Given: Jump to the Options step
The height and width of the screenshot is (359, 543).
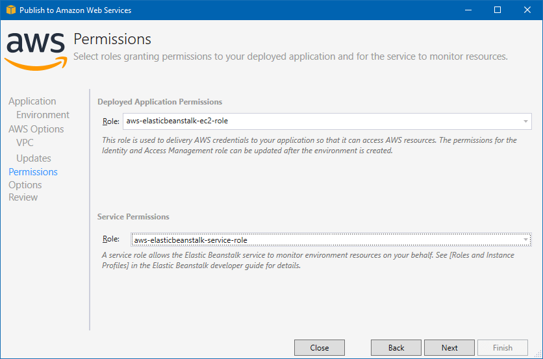Looking at the screenshot, I should (25, 185).
